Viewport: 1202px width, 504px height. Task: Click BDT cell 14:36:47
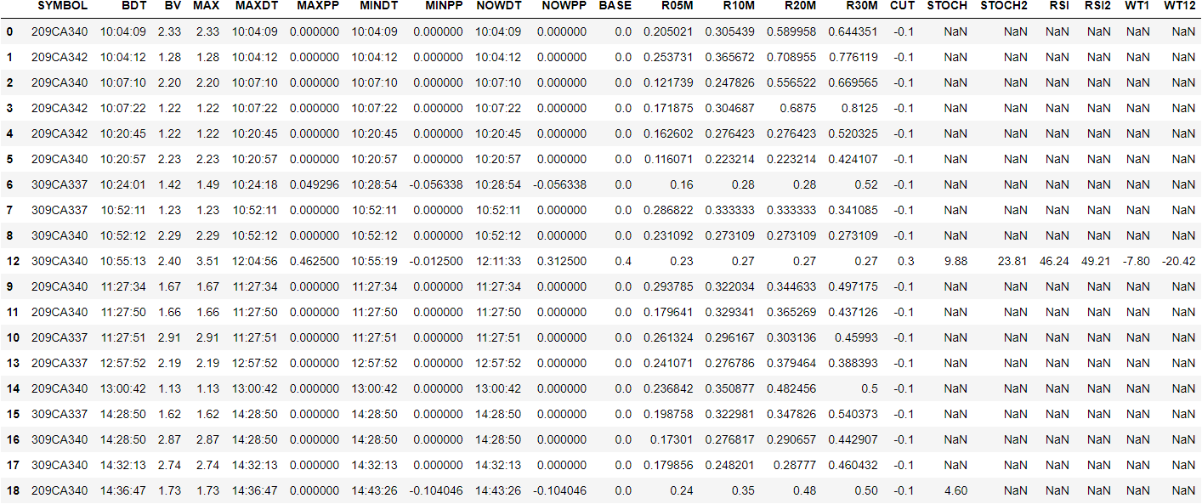click(x=123, y=491)
